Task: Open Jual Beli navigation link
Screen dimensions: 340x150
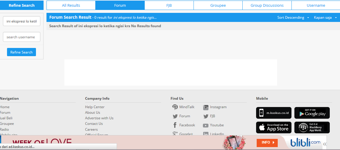Action: tap(6, 118)
